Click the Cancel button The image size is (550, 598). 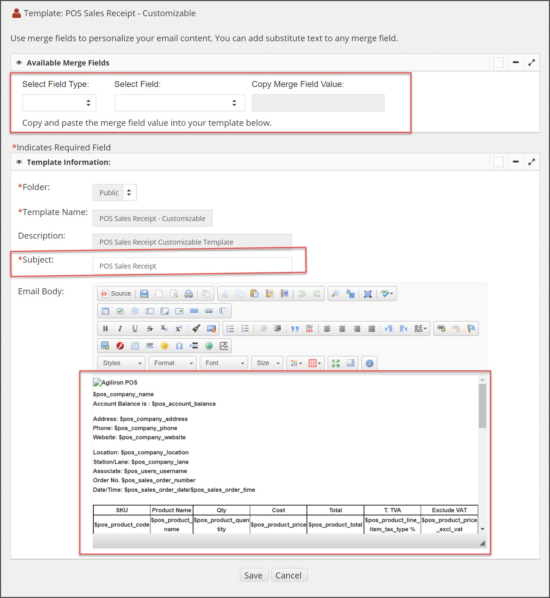point(289,575)
